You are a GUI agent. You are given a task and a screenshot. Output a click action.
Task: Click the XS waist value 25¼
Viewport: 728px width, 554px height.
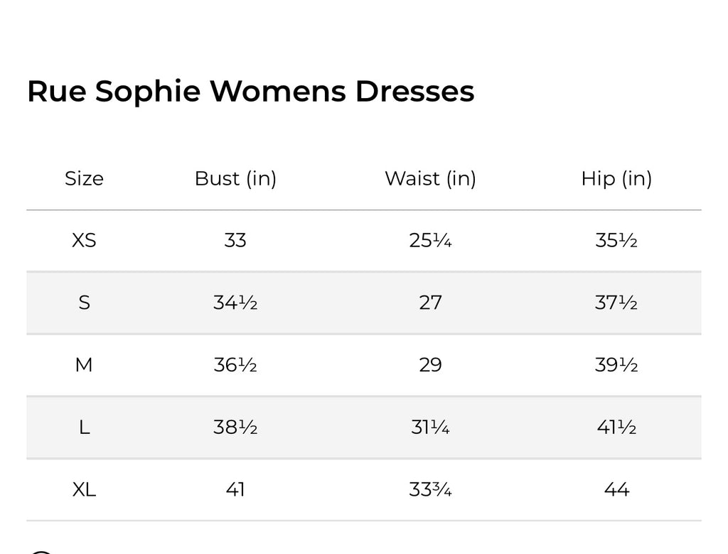[430, 240]
